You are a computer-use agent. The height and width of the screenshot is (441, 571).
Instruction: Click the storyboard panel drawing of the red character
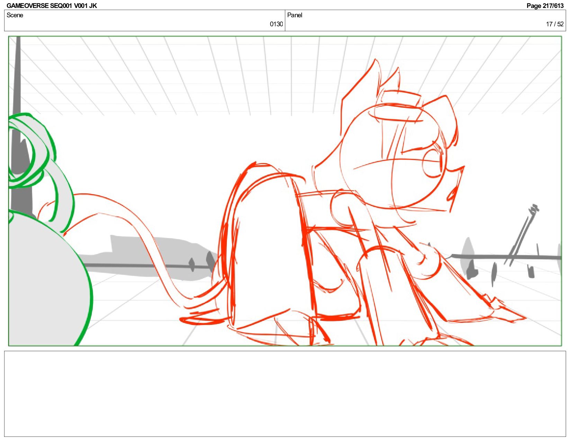tap(285, 191)
